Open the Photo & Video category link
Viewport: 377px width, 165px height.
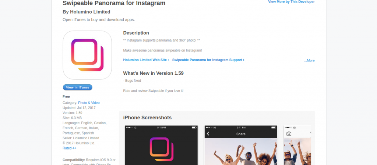(89, 103)
